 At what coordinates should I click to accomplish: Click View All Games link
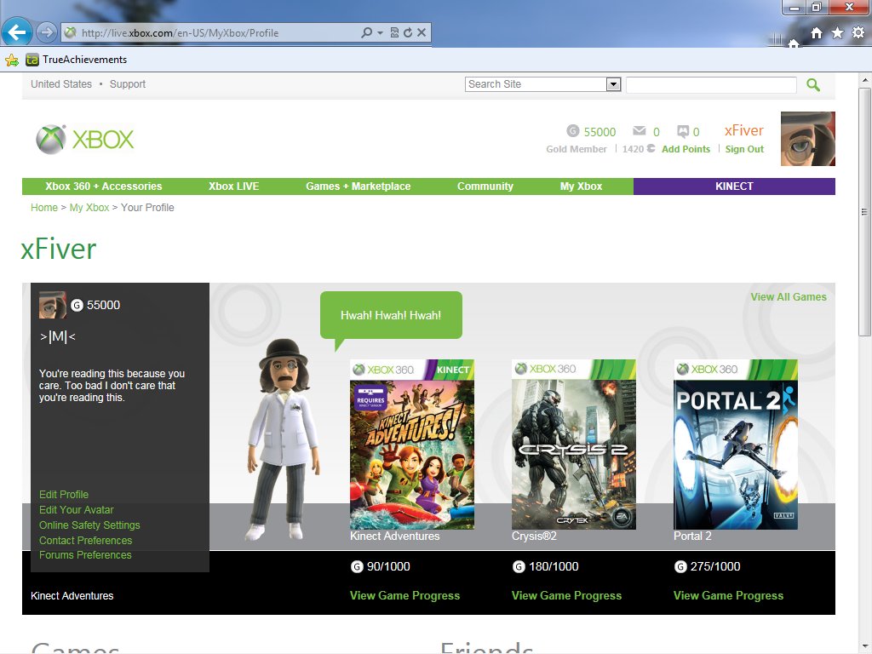(788, 297)
